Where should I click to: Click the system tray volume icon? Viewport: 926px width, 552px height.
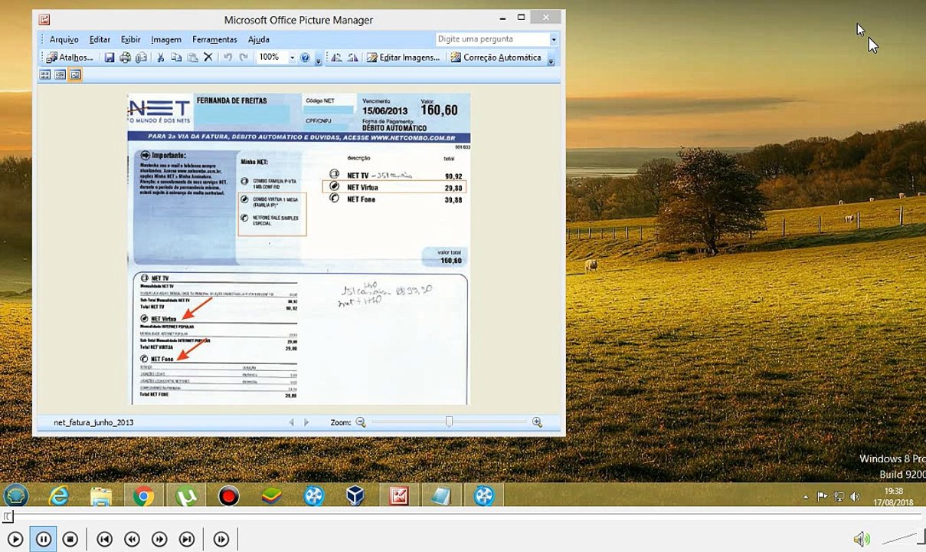(855, 497)
